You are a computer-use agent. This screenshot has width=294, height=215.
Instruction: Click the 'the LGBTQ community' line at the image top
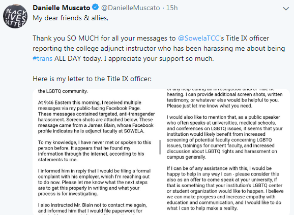pos(63,91)
